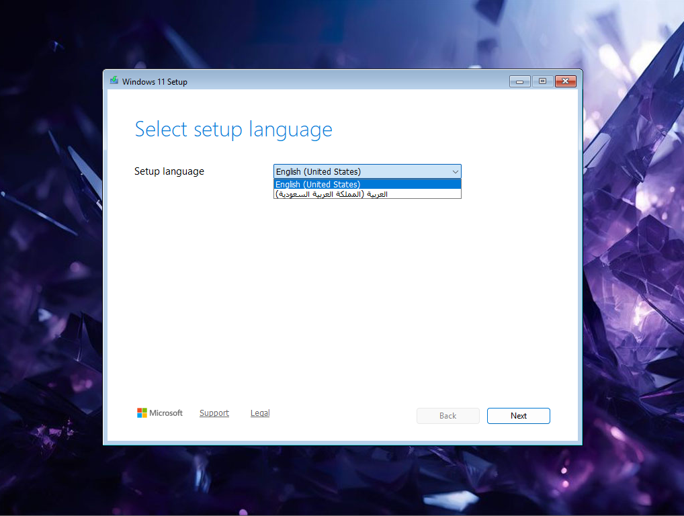This screenshot has width=684, height=516.
Task: Close the Windows 11 Setup window
Action: point(565,81)
